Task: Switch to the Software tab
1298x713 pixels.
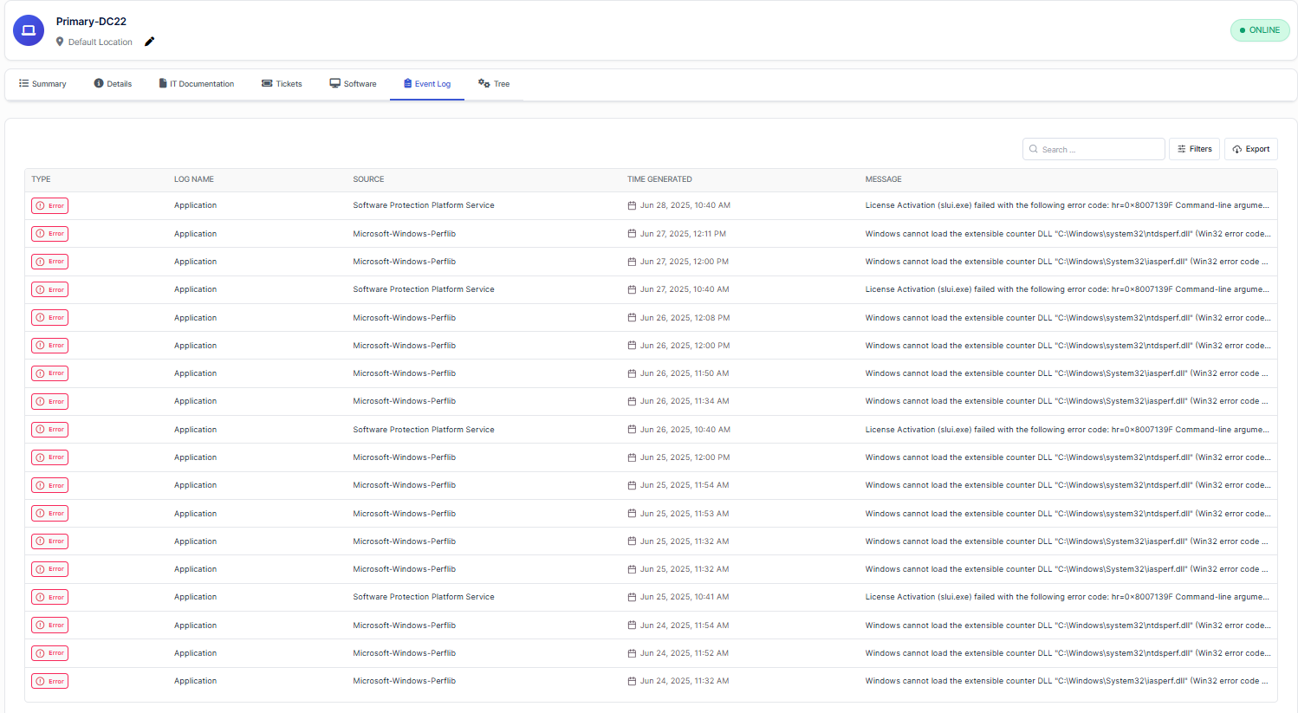Action: tap(353, 84)
